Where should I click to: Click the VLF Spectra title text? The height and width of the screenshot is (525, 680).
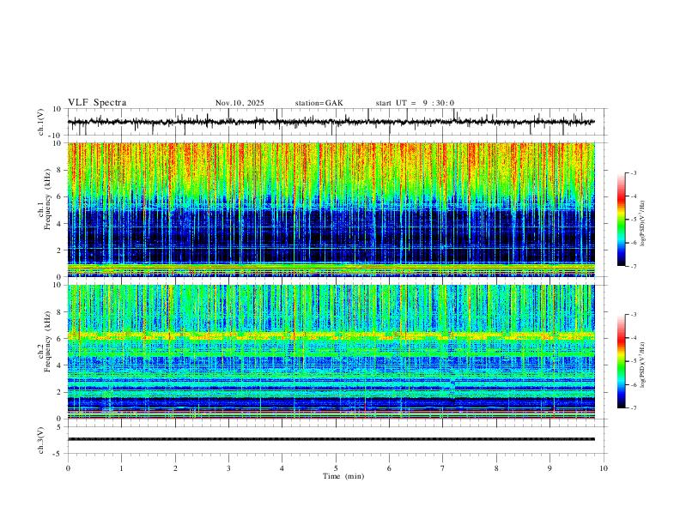[97, 103]
